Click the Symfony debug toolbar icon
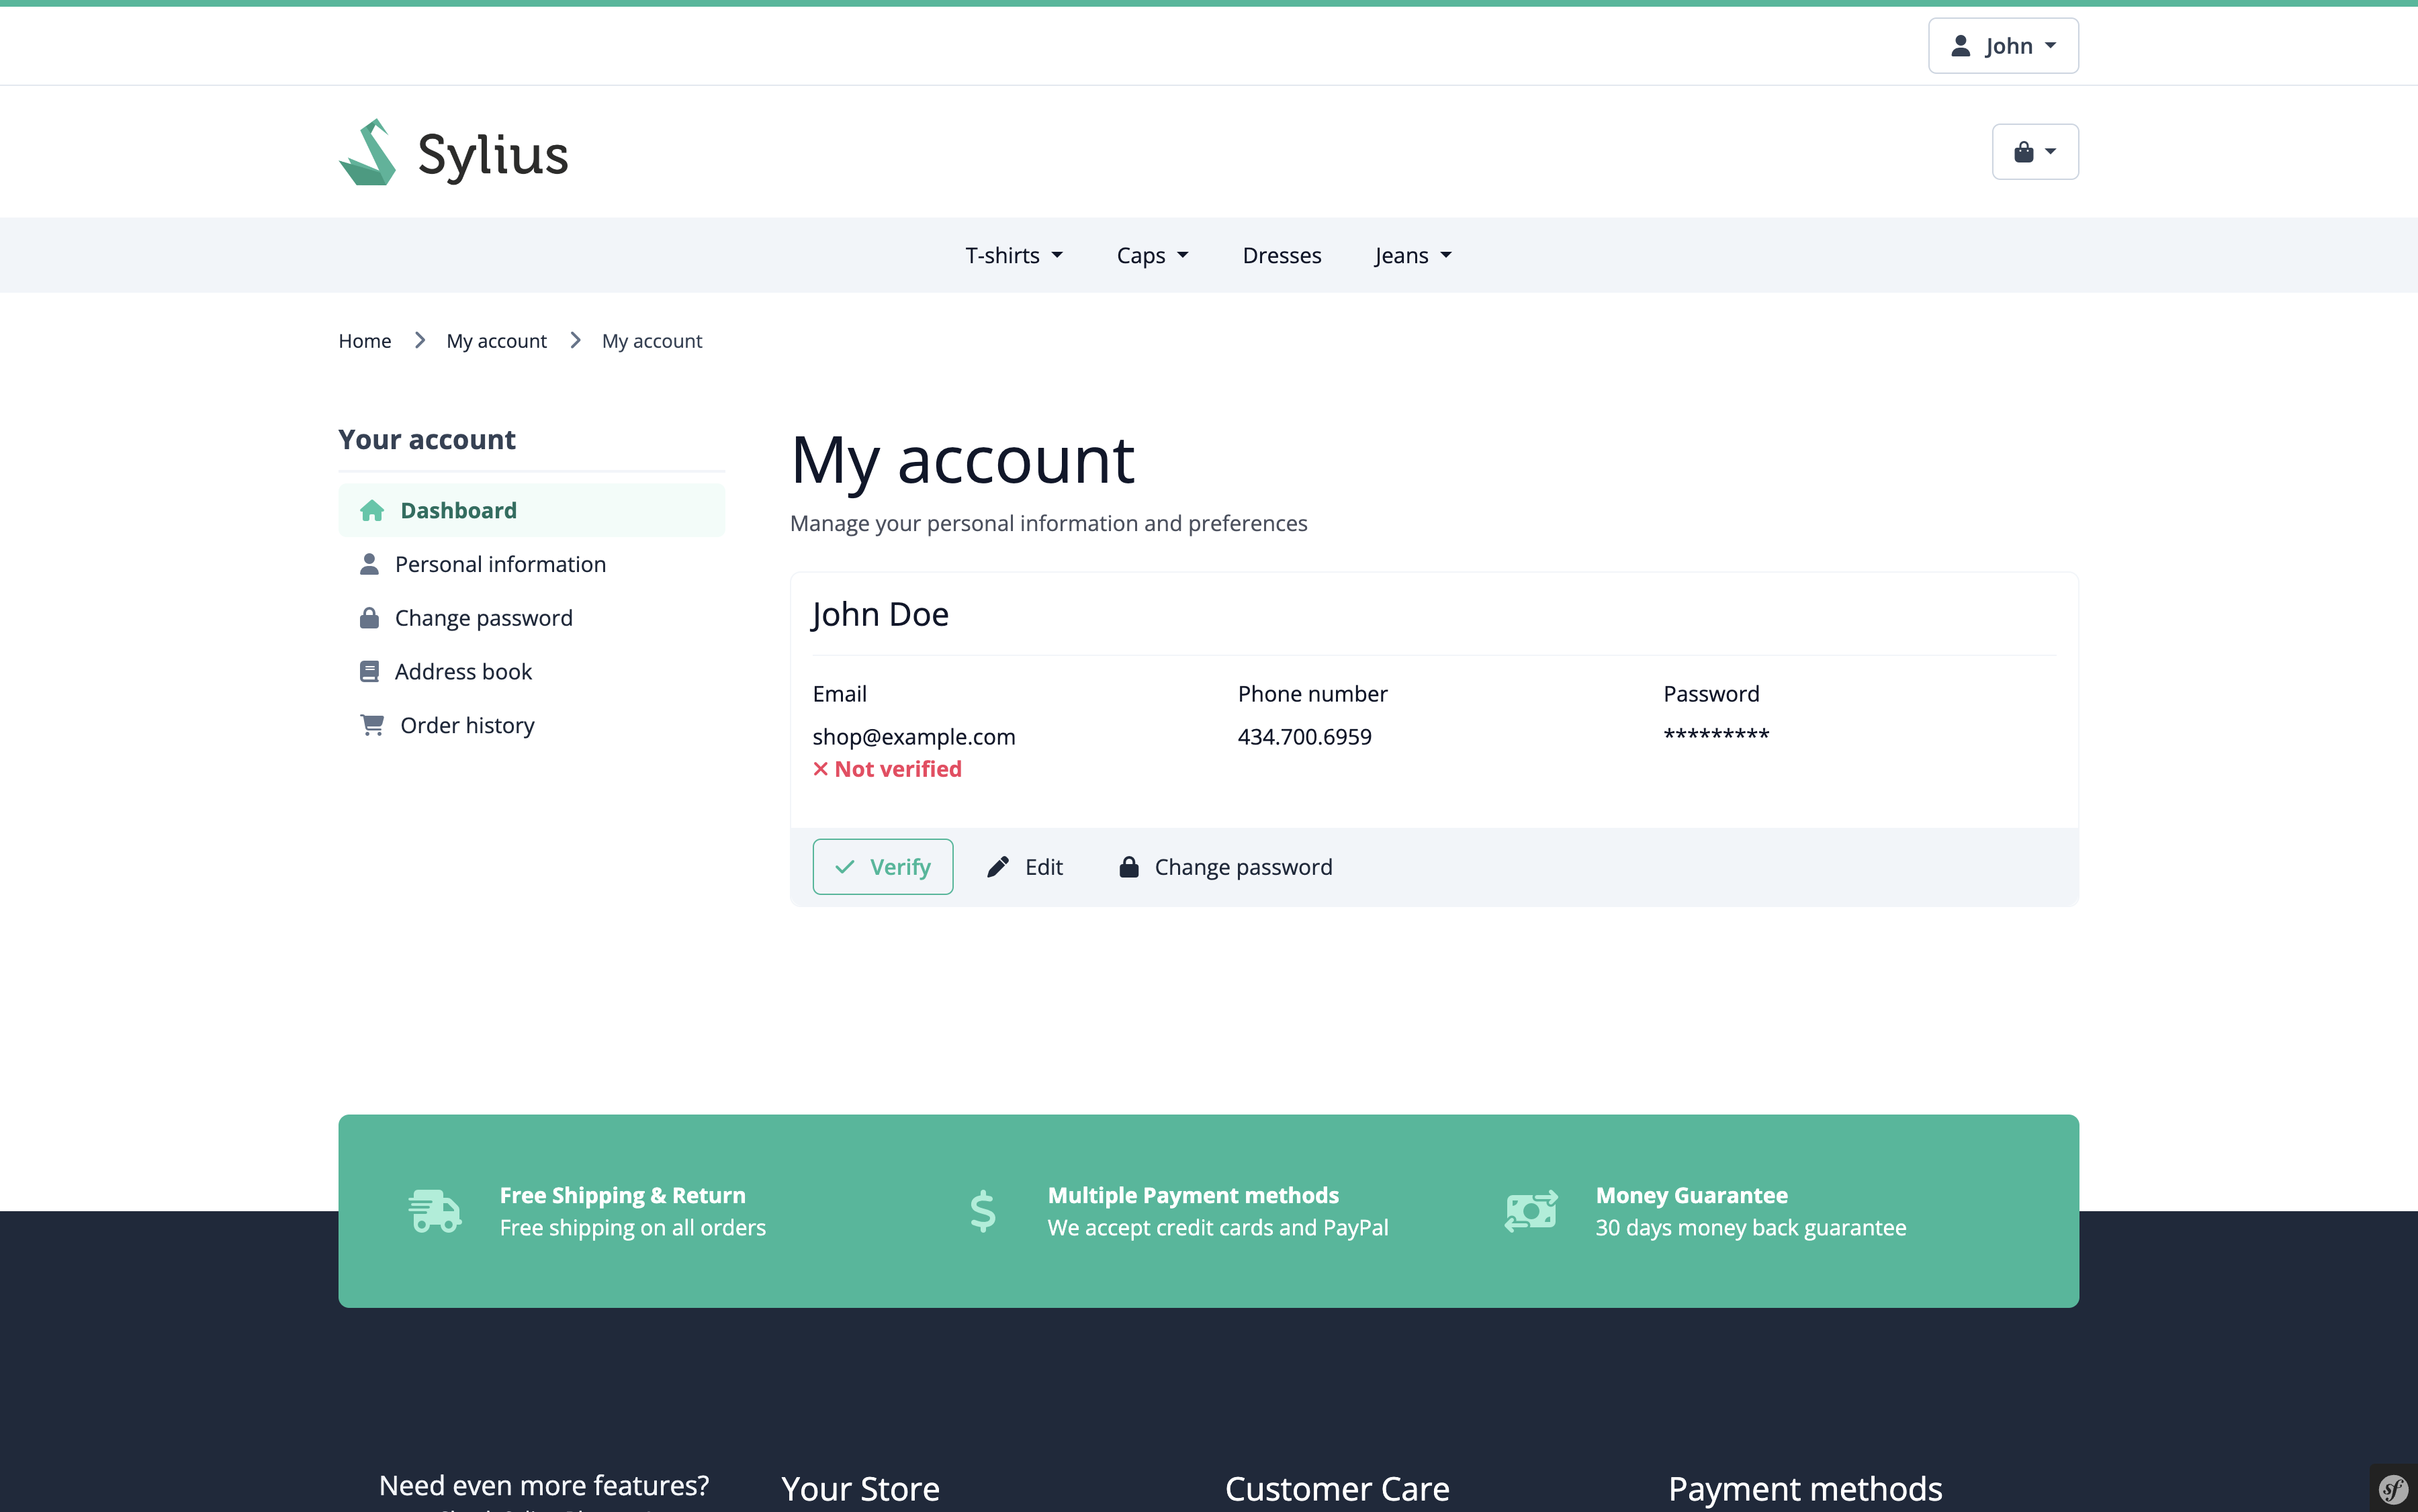 click(2393, 1489)
